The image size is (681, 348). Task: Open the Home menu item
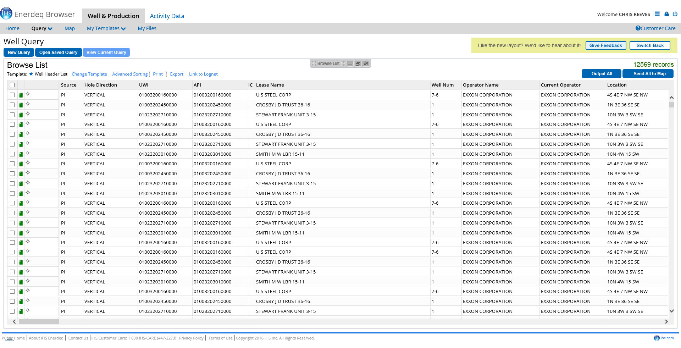12,28
